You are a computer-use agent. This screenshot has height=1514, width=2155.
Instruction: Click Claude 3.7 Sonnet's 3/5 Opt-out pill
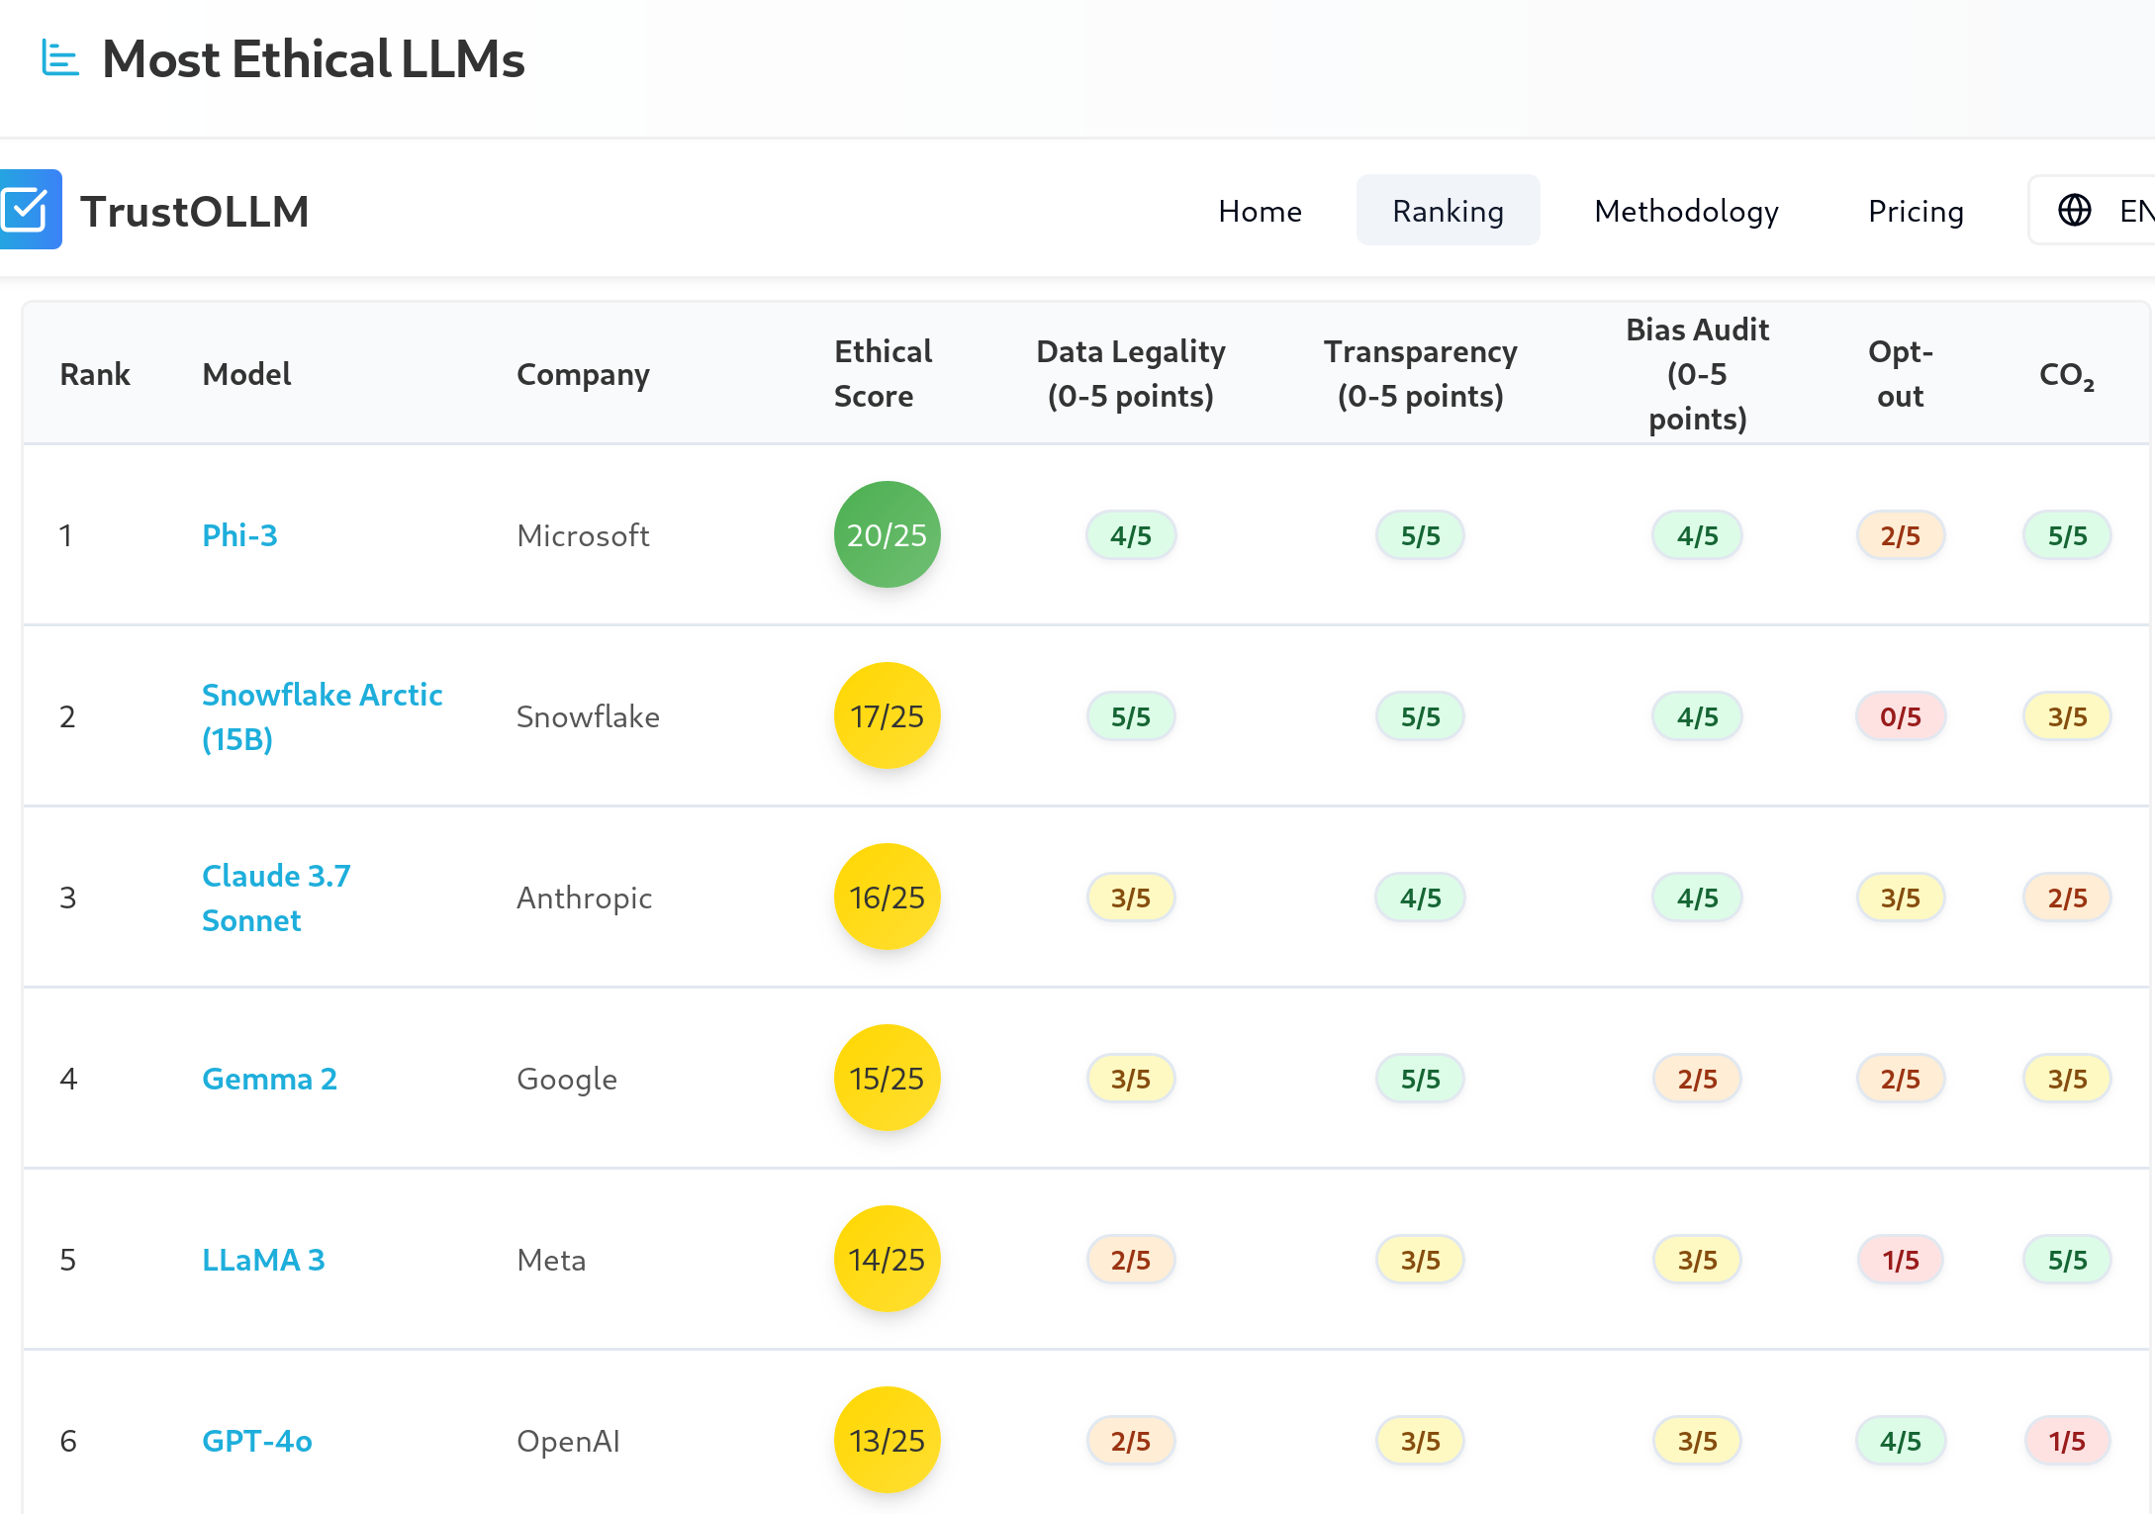pos(1900,898)
